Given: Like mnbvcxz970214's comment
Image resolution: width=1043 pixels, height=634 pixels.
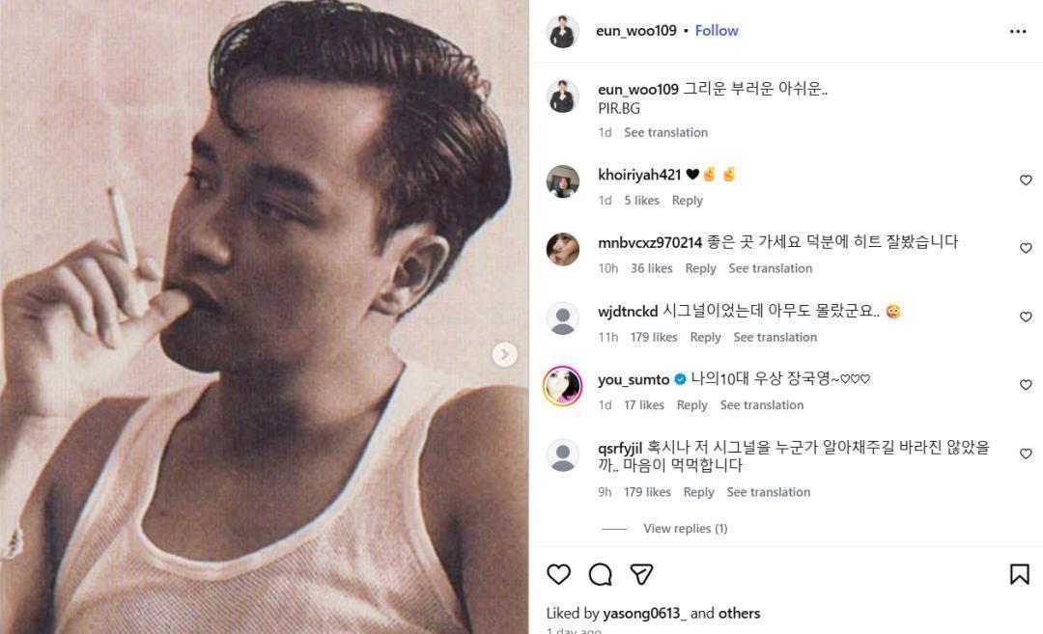Looking at the screenshot, I should (1026, 248).
